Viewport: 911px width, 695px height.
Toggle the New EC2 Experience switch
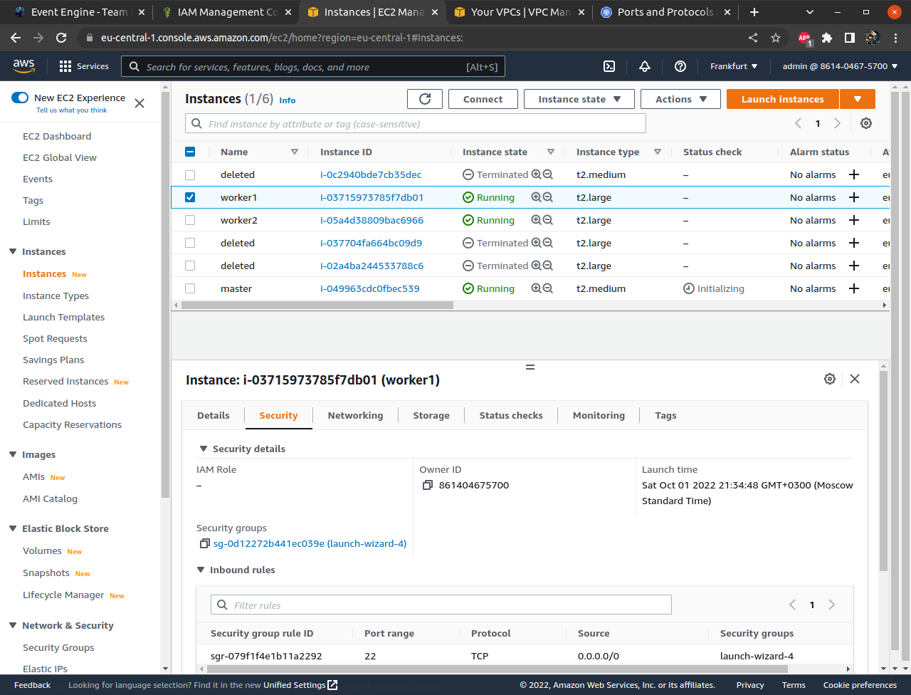click(20, 98)
